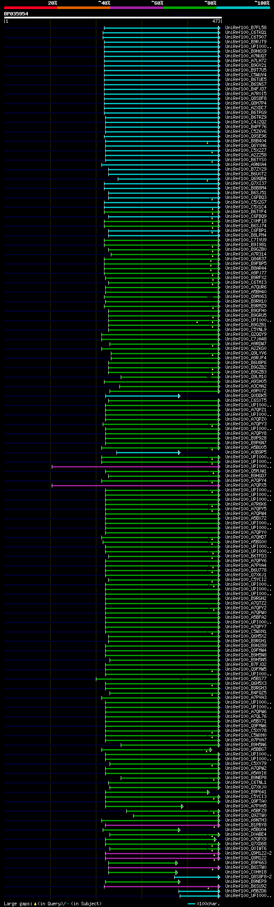Click hit label UniRef100_A5BZD6
The image size is (274, 907).
pos(246,891)
